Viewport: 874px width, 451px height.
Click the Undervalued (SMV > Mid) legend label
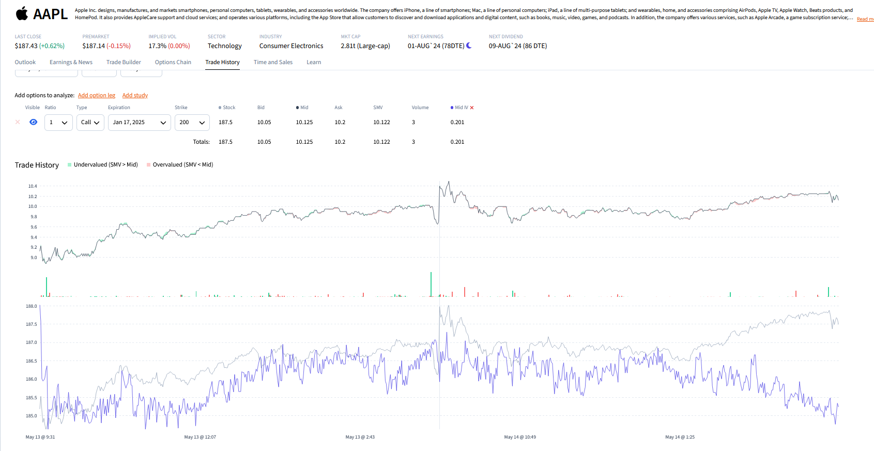point(106,164)
